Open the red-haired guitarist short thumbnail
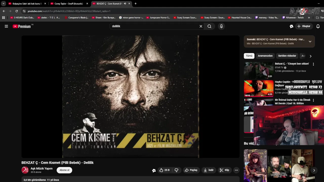The height and width of the screenshot is (182, 324). coord(255,166)
